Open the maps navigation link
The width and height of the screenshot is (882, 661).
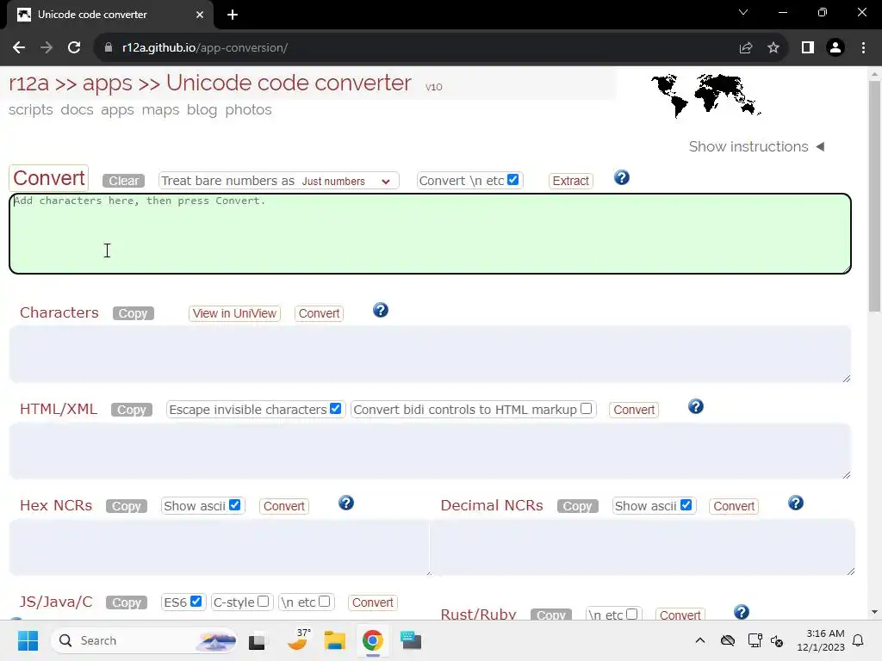point(160,109)
